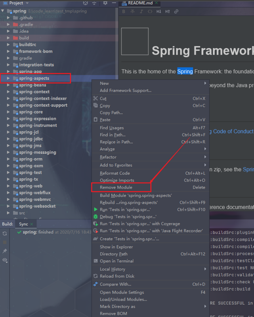The height and width of the screenshot is (317, 254).
Task: Decrease the header level in the markdown toolbar
Action: pos(159,11)
